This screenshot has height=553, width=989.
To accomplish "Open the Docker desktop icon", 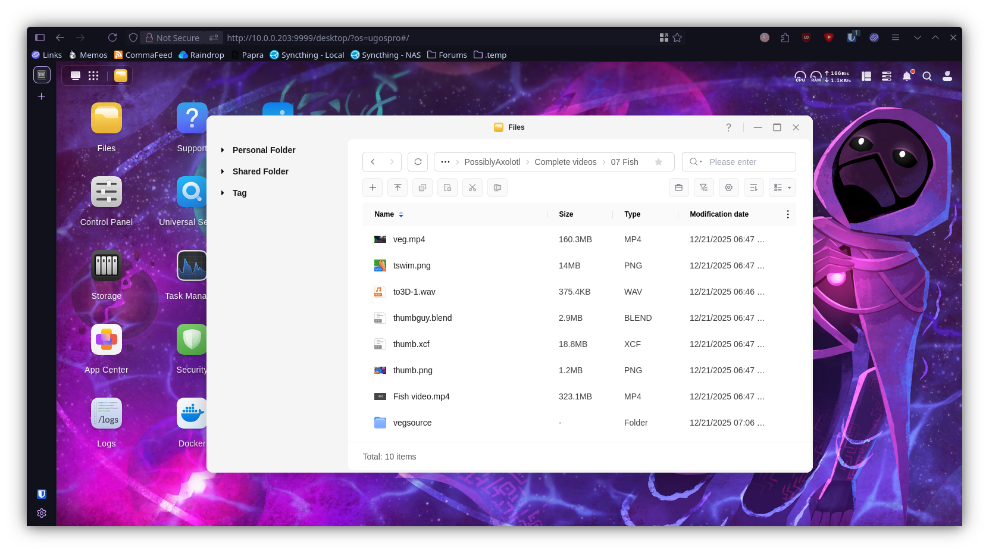I will point(192,414).
